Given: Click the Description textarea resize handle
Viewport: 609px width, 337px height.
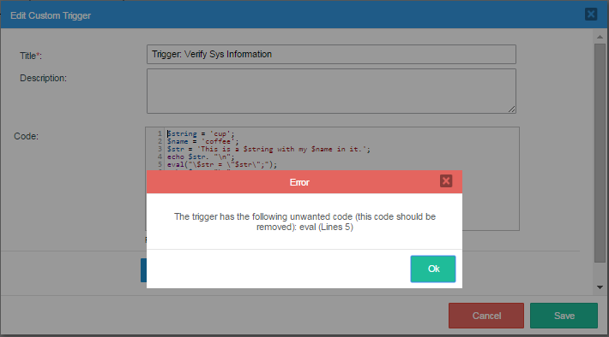Looking at the screenshot, I should (x=511, y=109).
